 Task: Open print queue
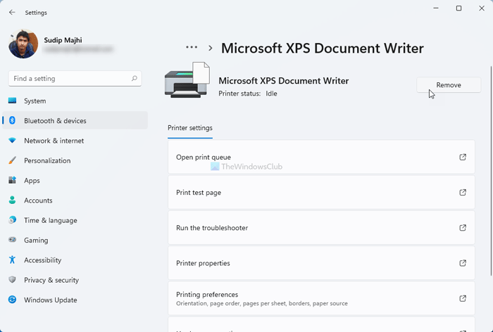(321, 157)
